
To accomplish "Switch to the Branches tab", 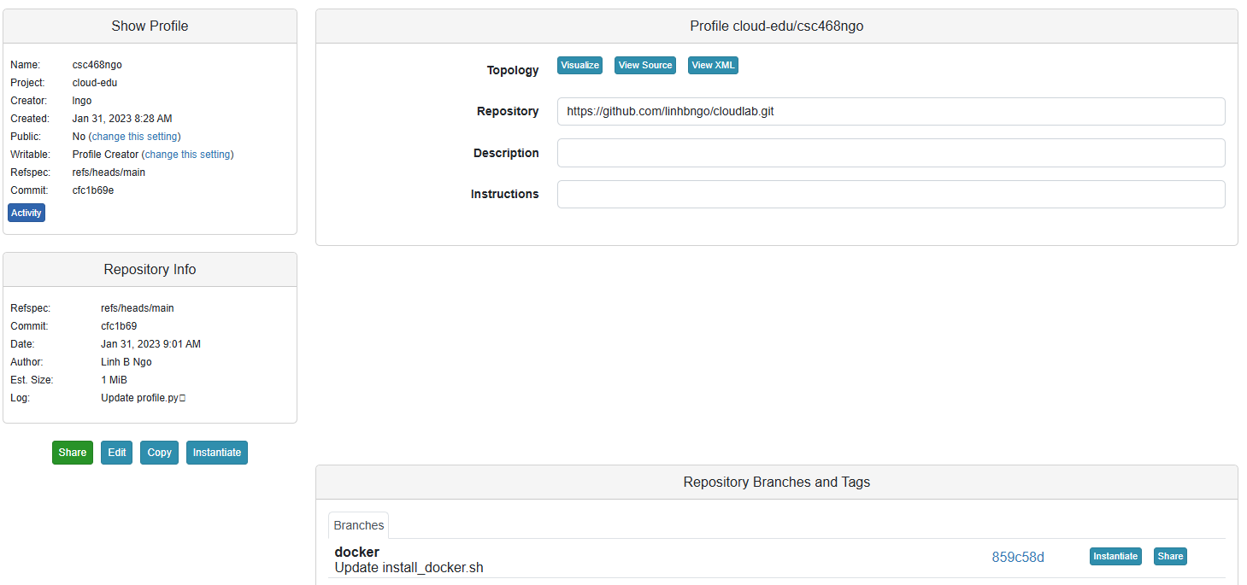I will click(x=358, y=525).
